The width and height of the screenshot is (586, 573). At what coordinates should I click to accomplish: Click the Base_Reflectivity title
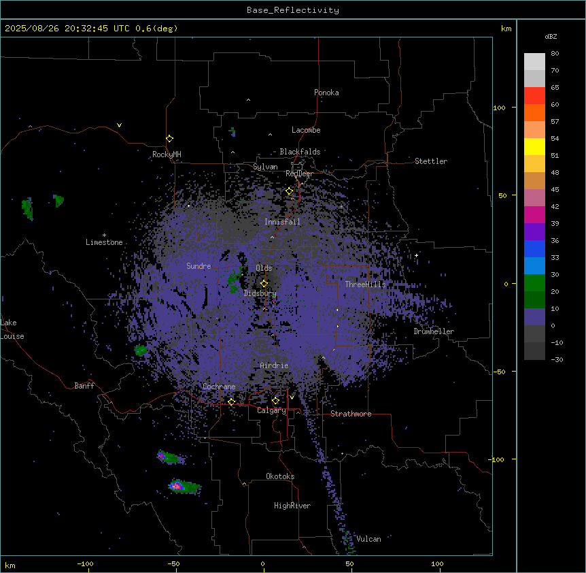[293, 10]
